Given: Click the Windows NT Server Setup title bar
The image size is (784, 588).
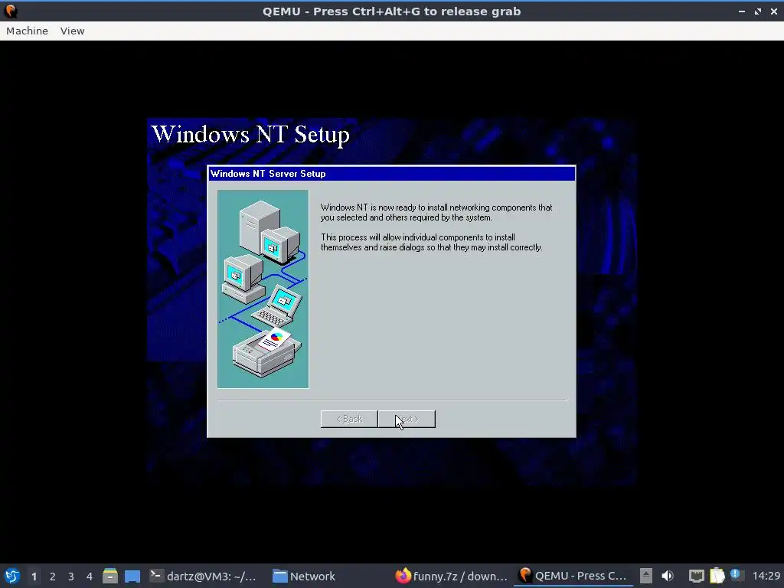Looking at the screenshot, I should pos(391,174).
